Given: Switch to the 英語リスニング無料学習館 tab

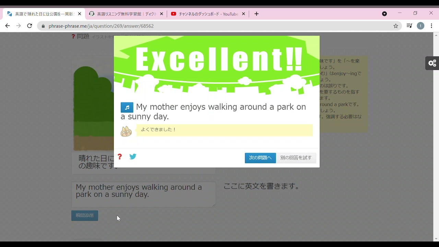Looking at the screenshot, I should (126, 14).
